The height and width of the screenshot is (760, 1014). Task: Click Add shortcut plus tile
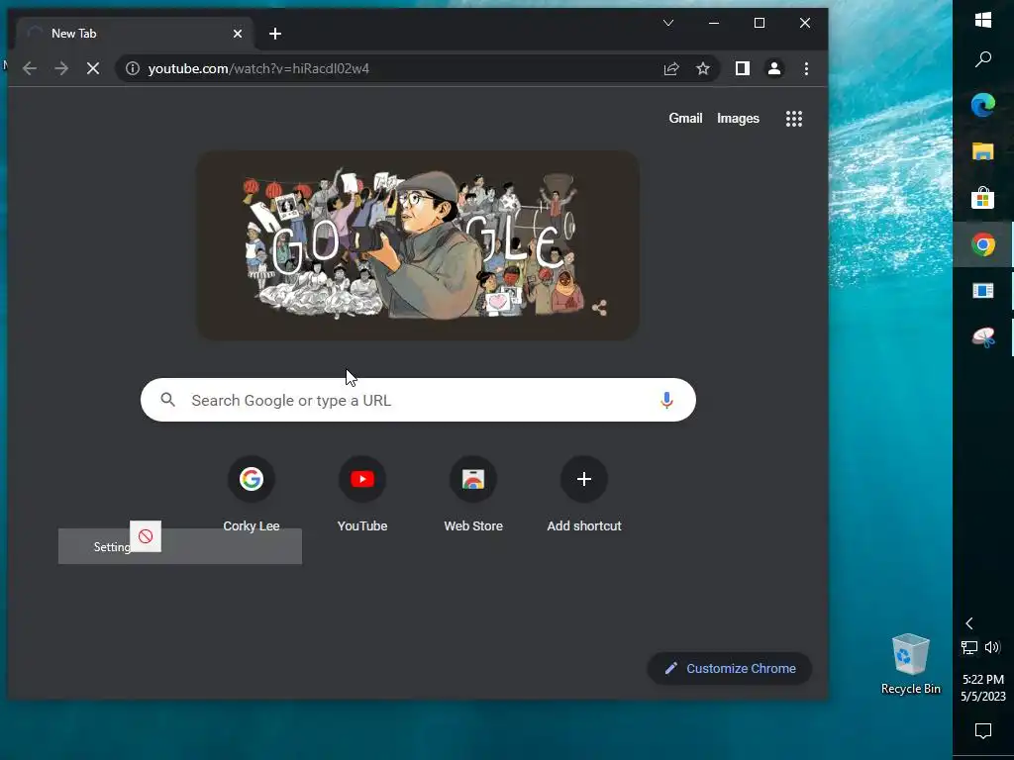tap(584, 495)
